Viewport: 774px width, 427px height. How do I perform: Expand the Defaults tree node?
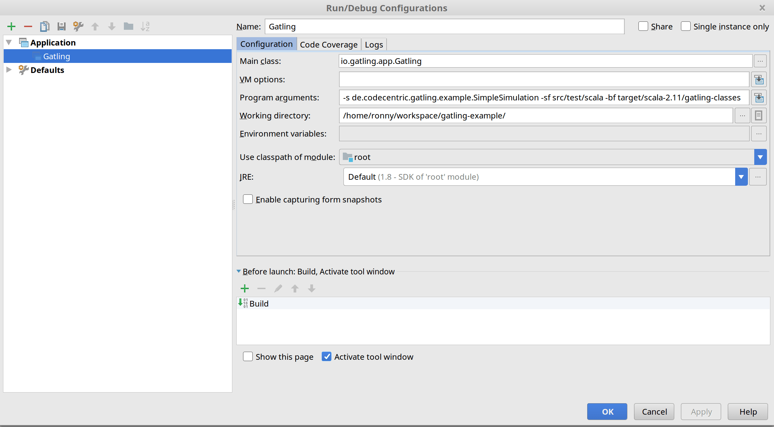[x=9, y=70]
